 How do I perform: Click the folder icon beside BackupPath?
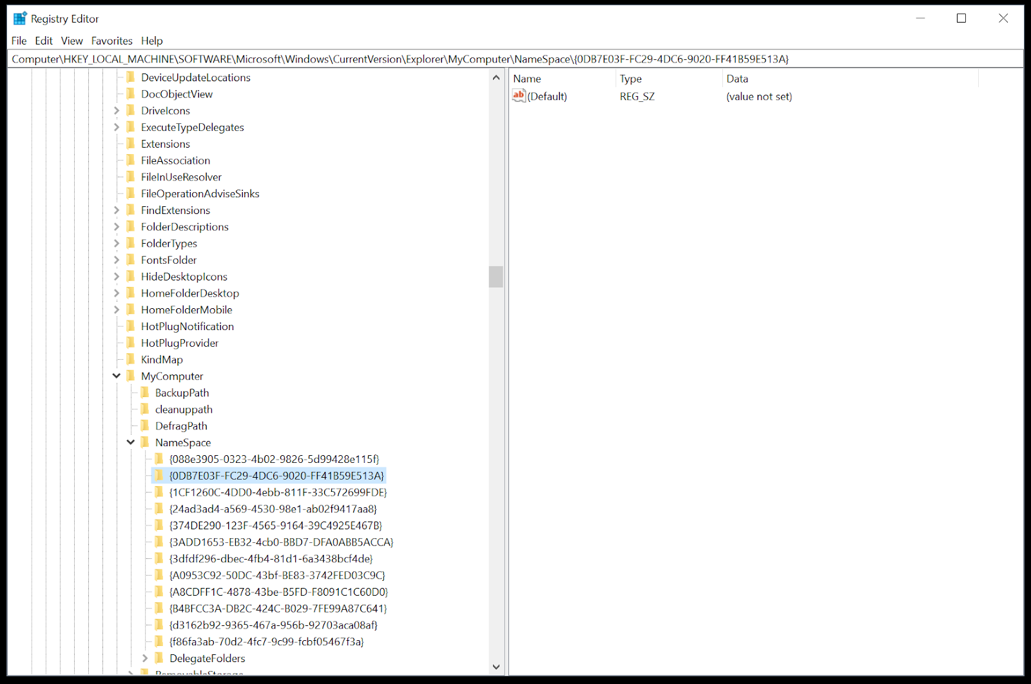(145, 393)
